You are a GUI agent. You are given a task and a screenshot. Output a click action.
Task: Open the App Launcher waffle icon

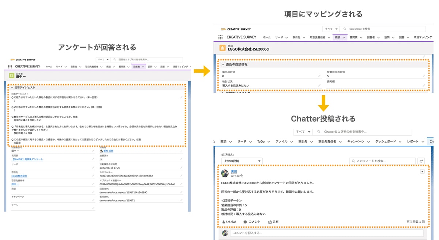[x=220, y=37]
